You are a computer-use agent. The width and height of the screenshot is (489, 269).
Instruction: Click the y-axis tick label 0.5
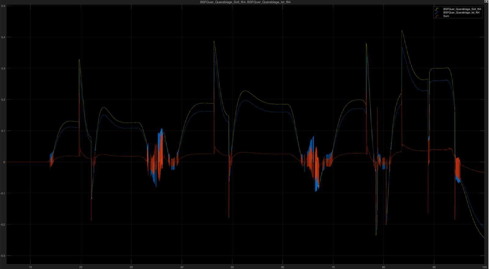pos(3,6)
